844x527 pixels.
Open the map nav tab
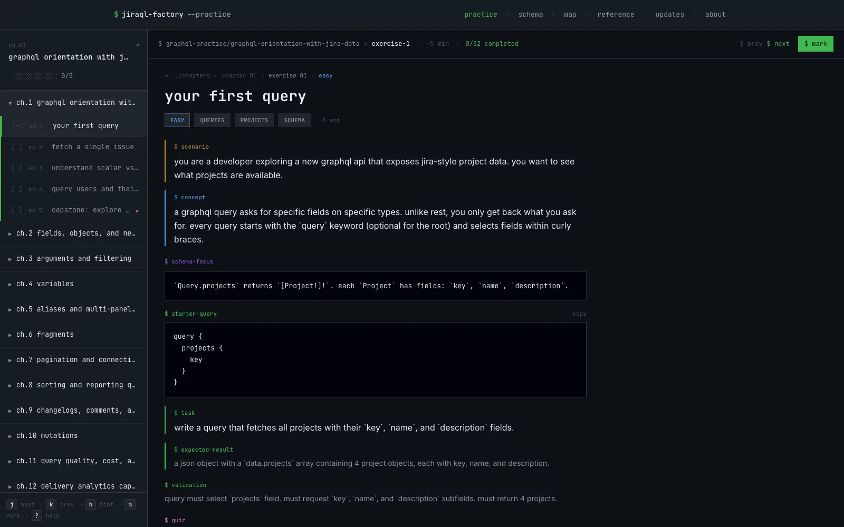point(570,15)
